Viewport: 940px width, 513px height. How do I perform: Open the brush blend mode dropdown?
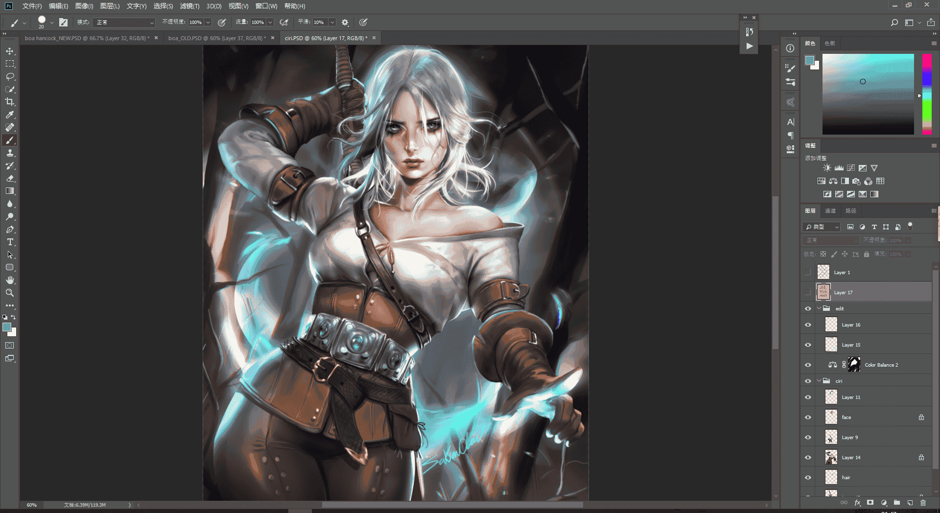tap(124, 23)
